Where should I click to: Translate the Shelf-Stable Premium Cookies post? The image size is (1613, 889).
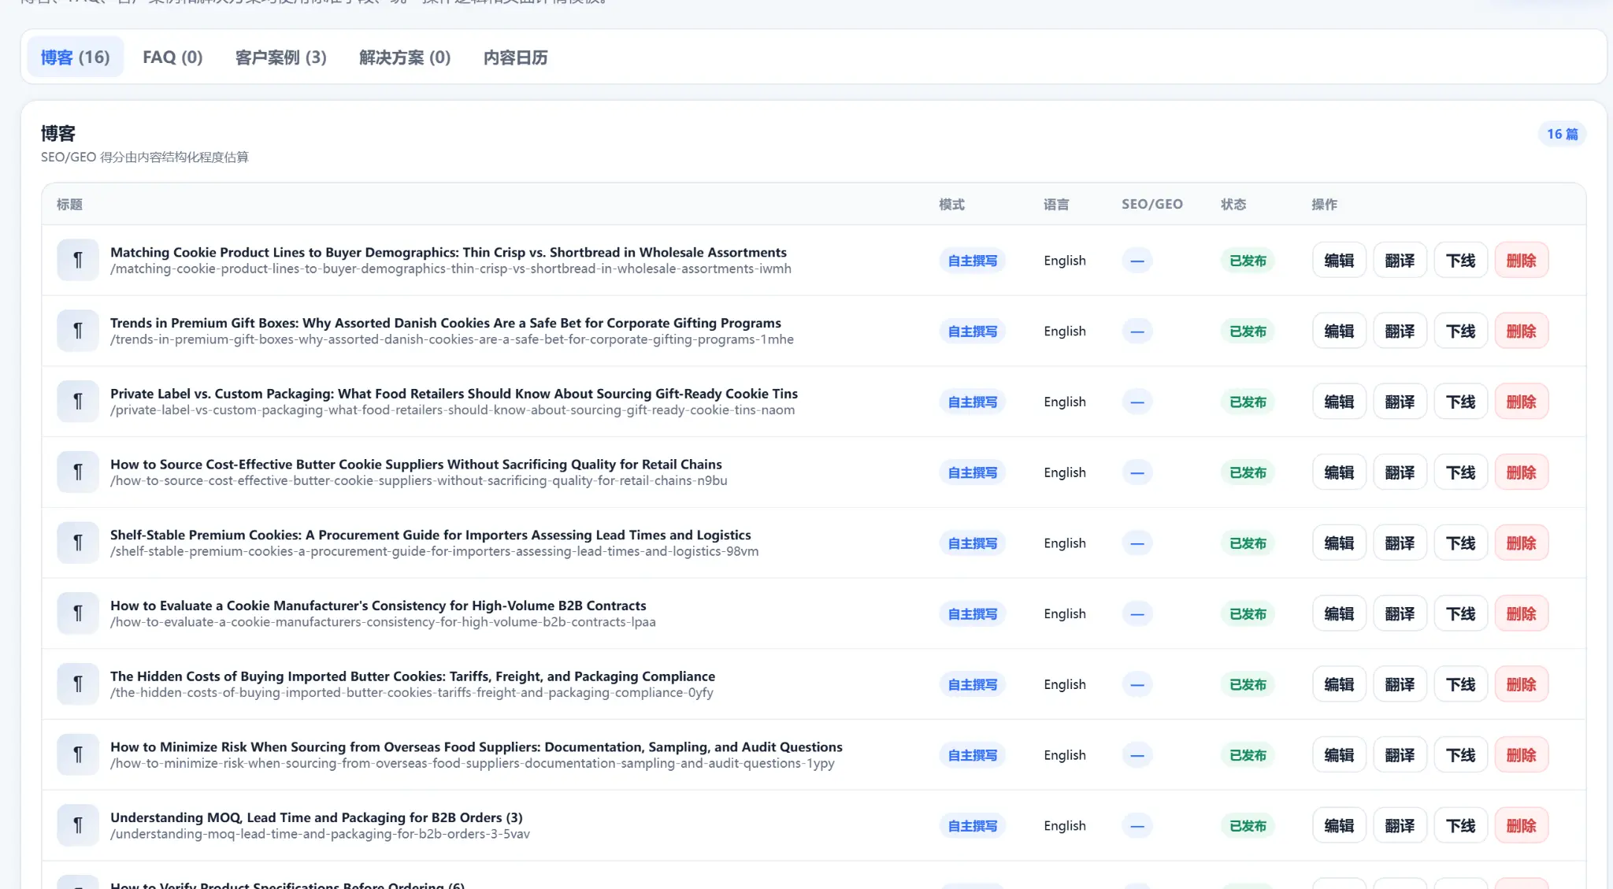pos(1400,543)
